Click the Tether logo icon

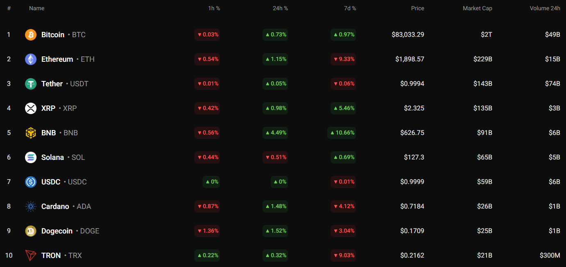pos(31,84)
